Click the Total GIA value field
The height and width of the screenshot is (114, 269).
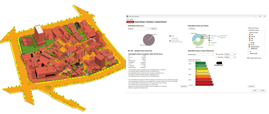pyautogui.click(x=229, y=54)
